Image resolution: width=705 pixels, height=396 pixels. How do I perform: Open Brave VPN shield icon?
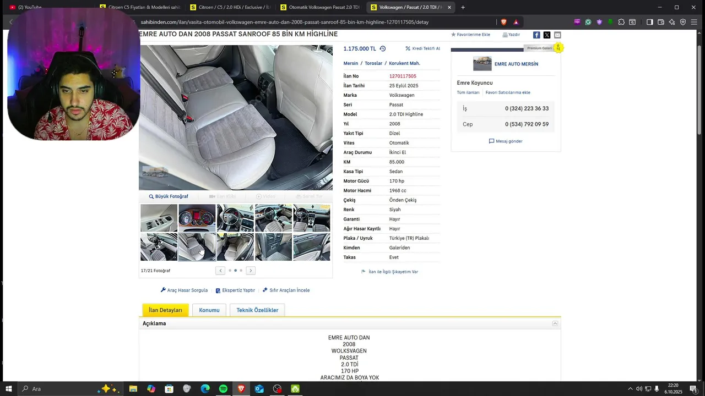pyautogui.click(x=683, y=22)
